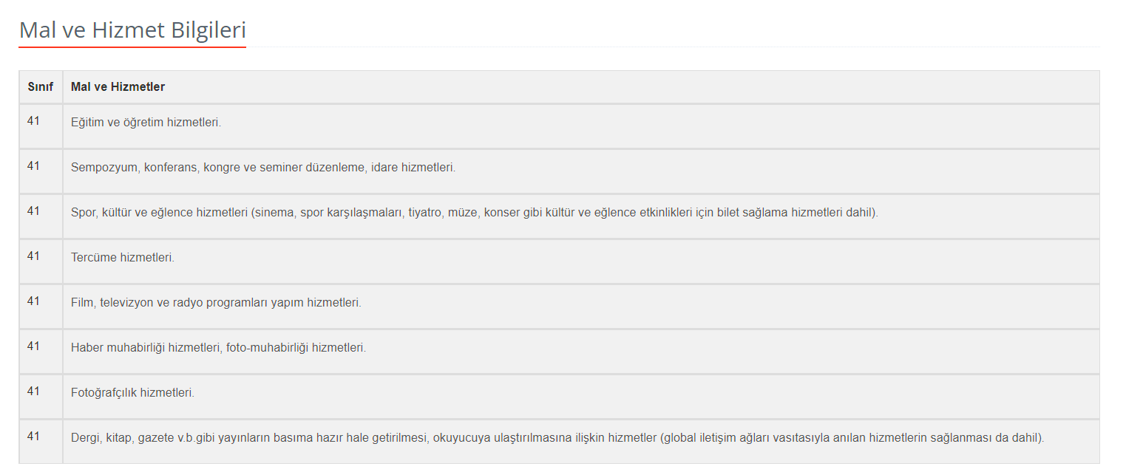Viewport: 1126px width, 472px height.
Task: Click class 41 cell beside 'Fotoğrafçılık hizmetleri'
Action: point(33,391)
